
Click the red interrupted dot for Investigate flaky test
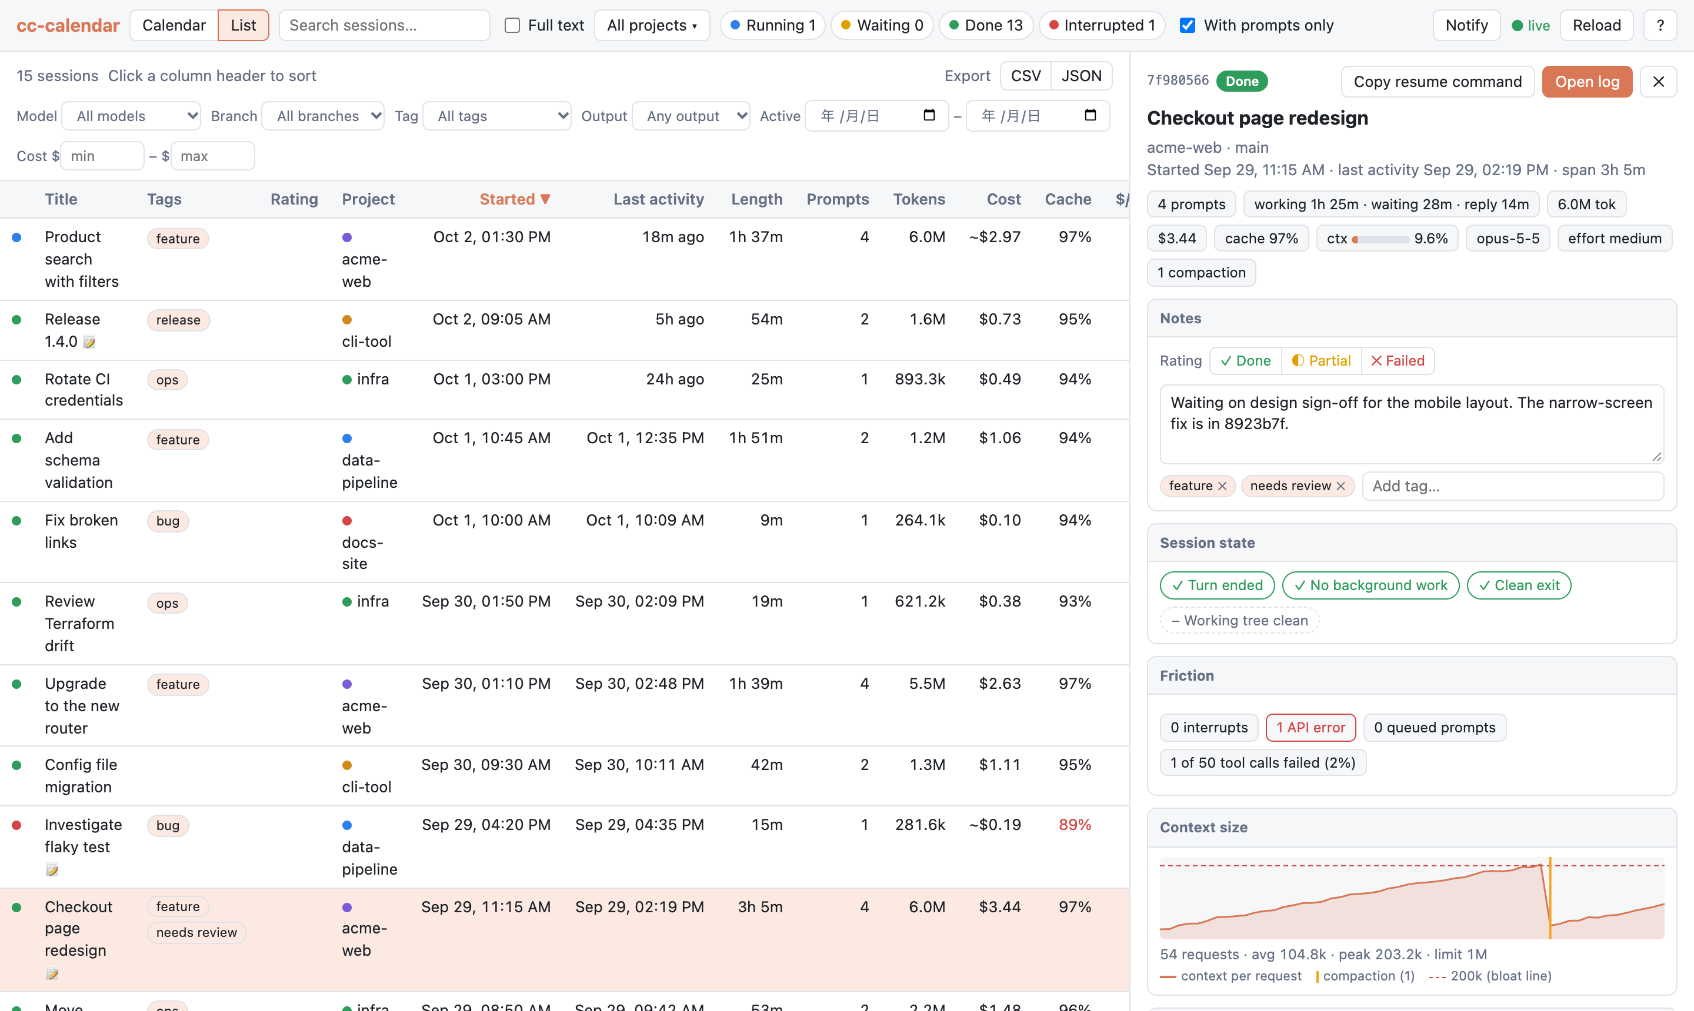(x=16, y=825)
